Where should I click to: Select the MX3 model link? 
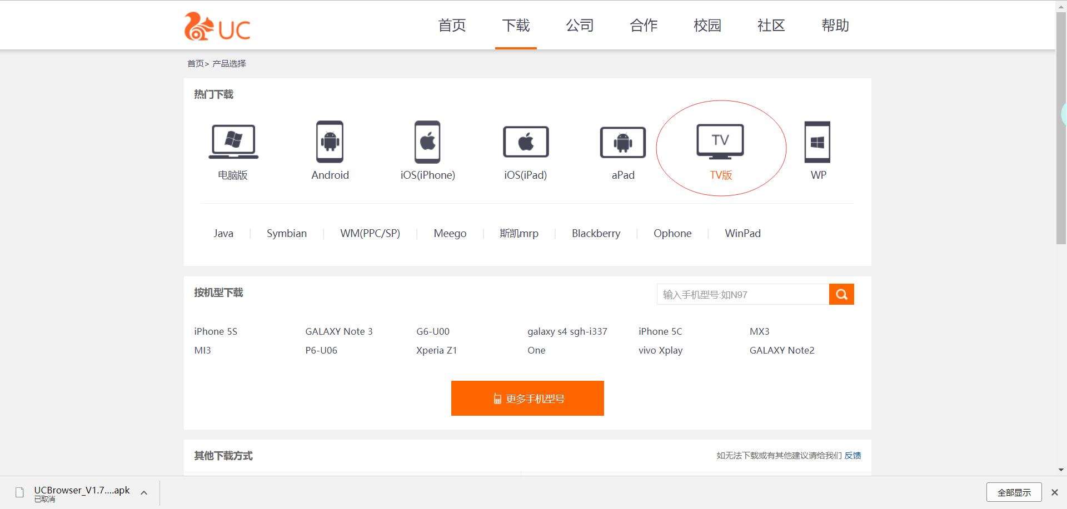[760, 331]
